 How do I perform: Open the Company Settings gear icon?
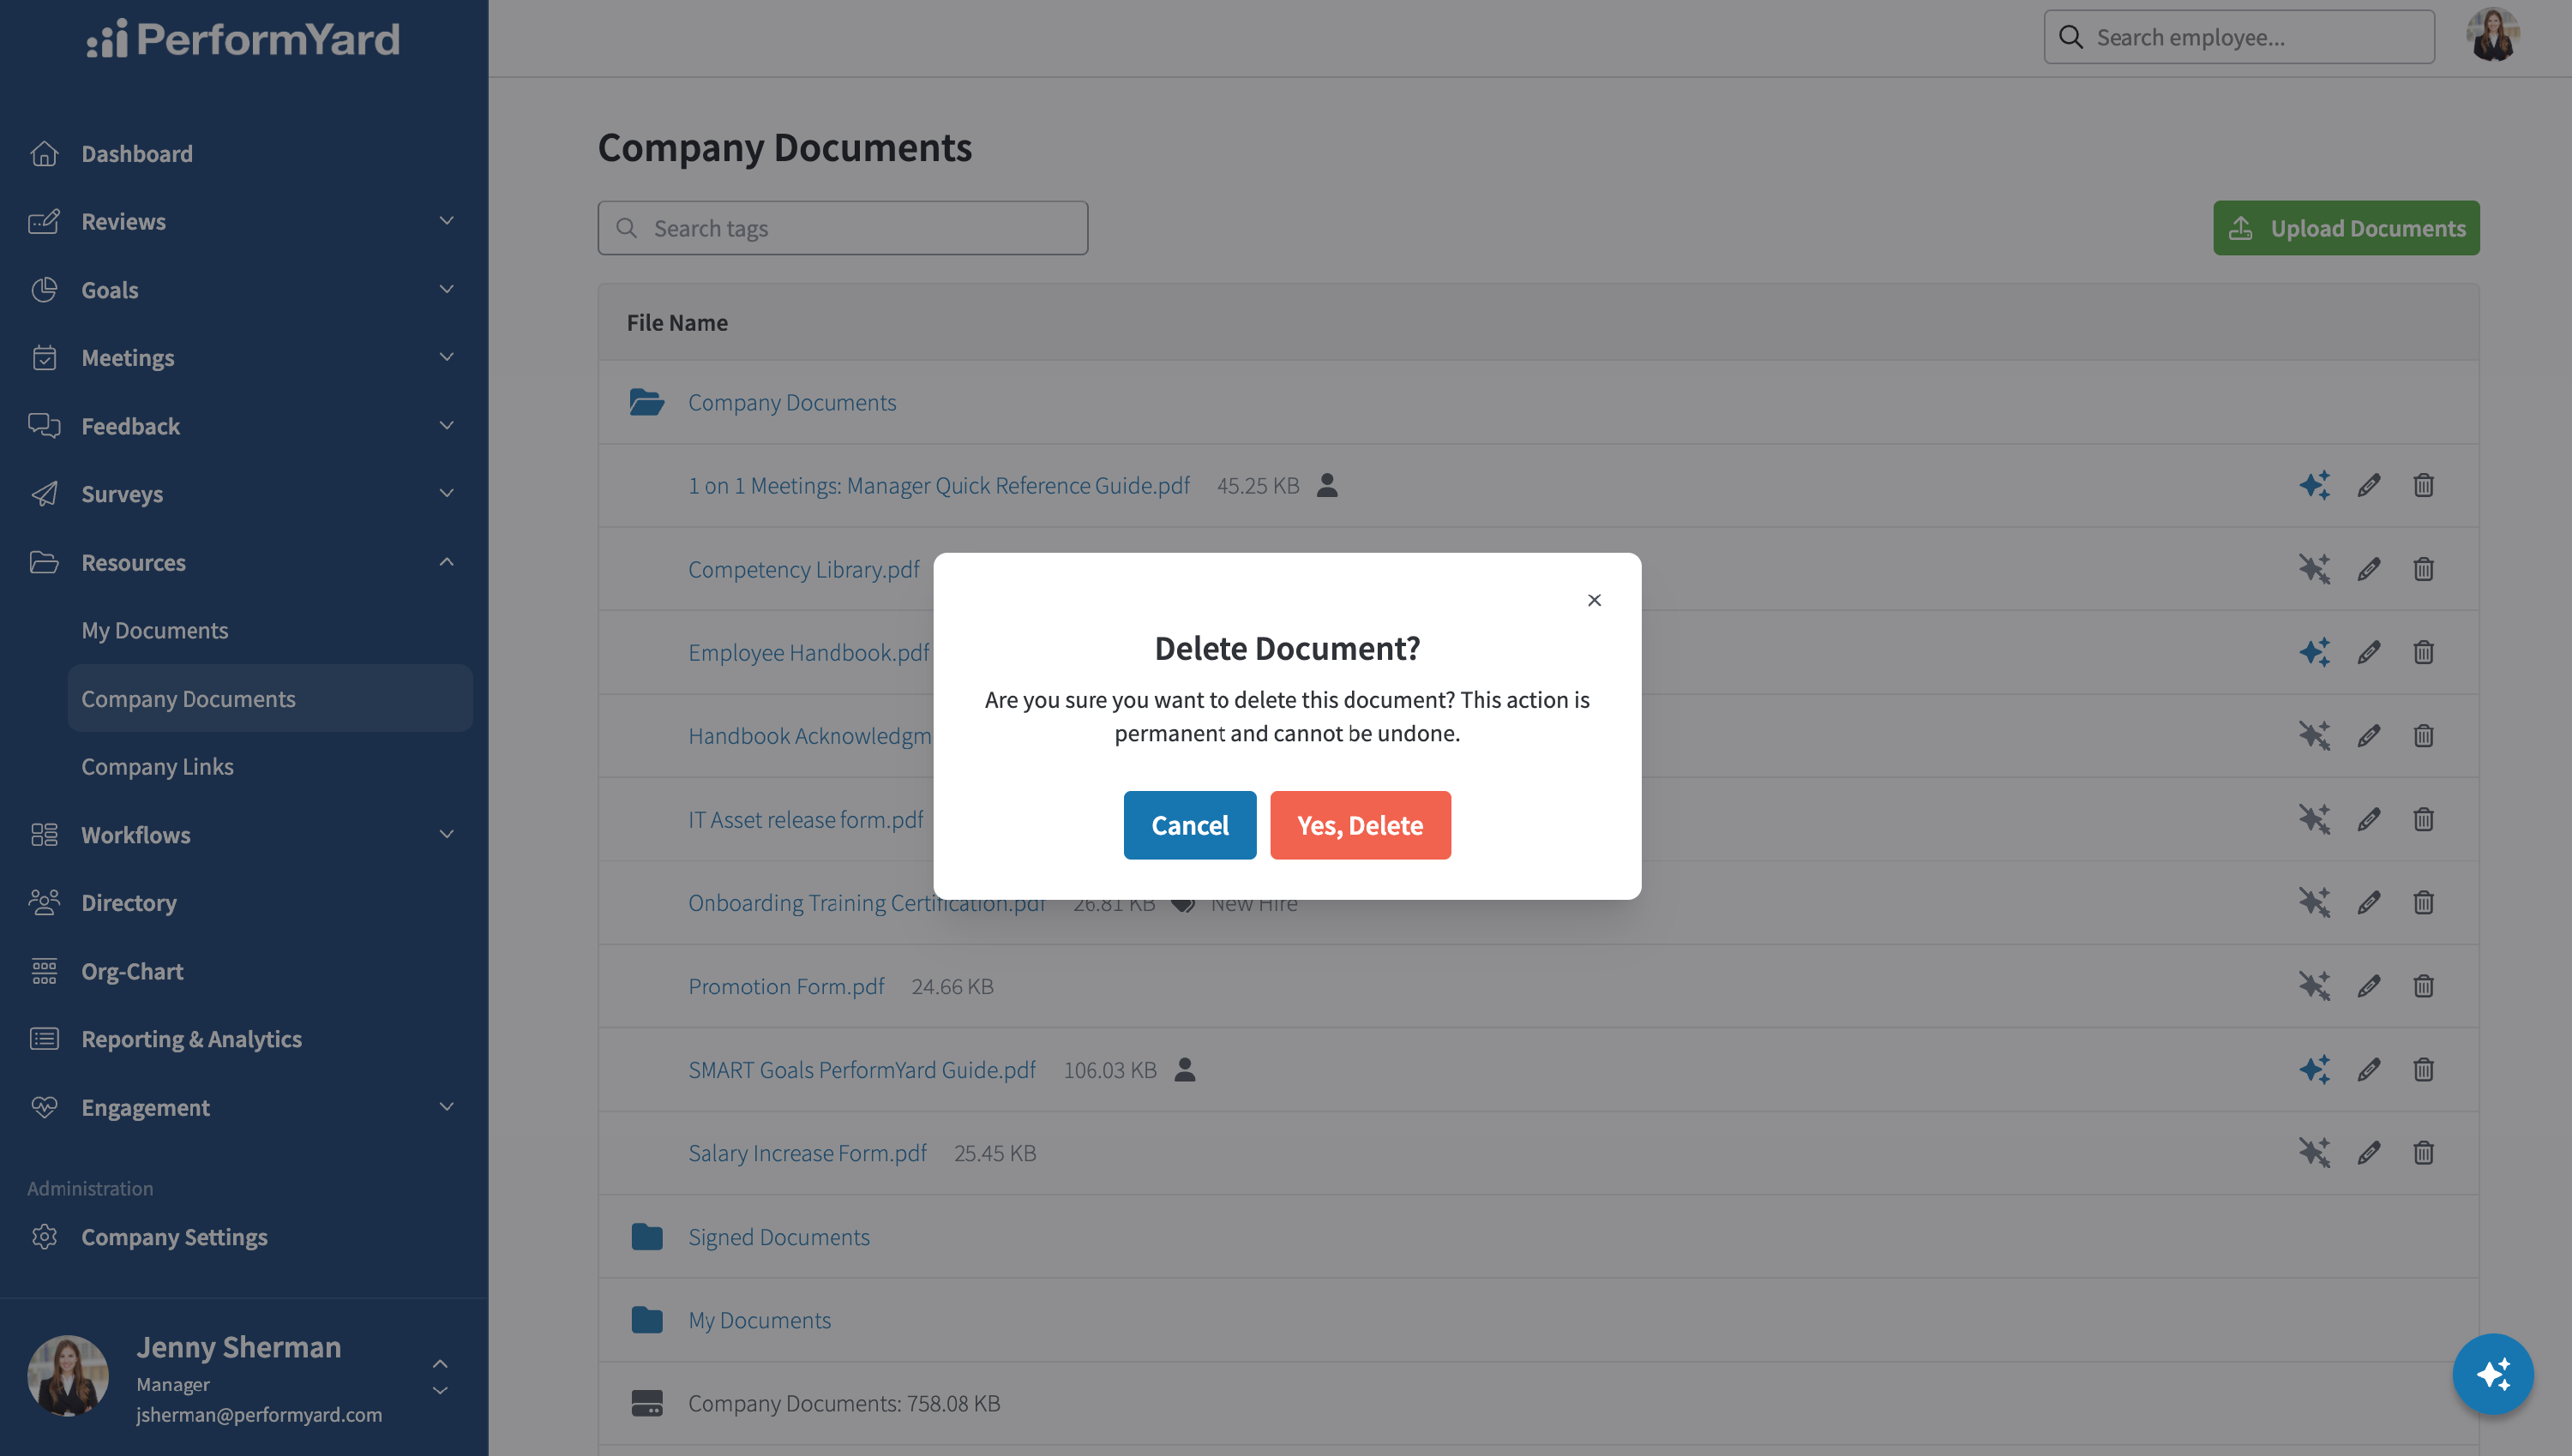click(44, 1237)
